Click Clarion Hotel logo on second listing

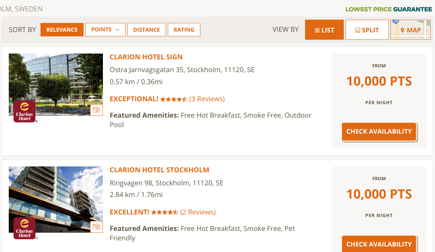[24, 228]
